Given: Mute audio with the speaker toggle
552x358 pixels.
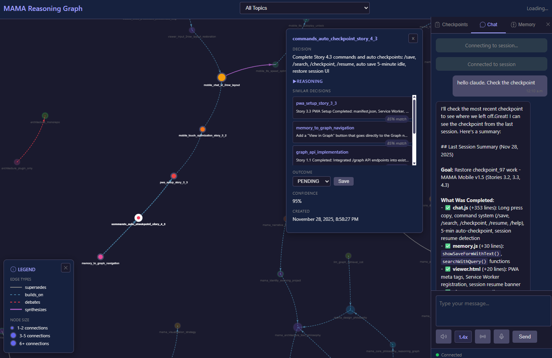Looking at the screenshot, I should pyautogui.click(x=443, y=337).
